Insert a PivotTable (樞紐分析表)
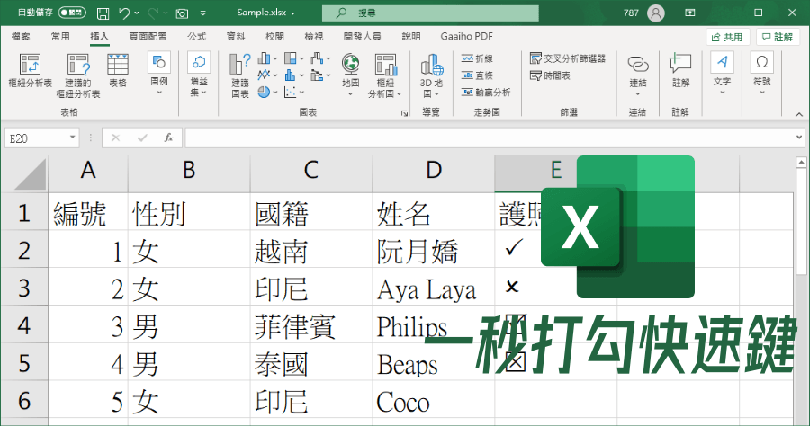The height and width of the screenshot is (426, 810). 30,70
